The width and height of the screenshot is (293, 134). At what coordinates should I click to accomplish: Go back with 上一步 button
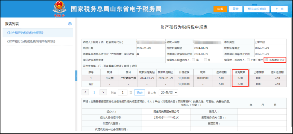point(279,9)
